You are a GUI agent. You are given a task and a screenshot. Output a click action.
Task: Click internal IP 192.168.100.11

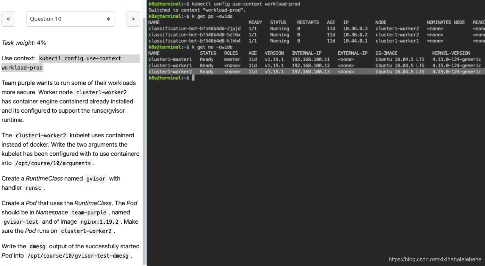tap(311, 59)
